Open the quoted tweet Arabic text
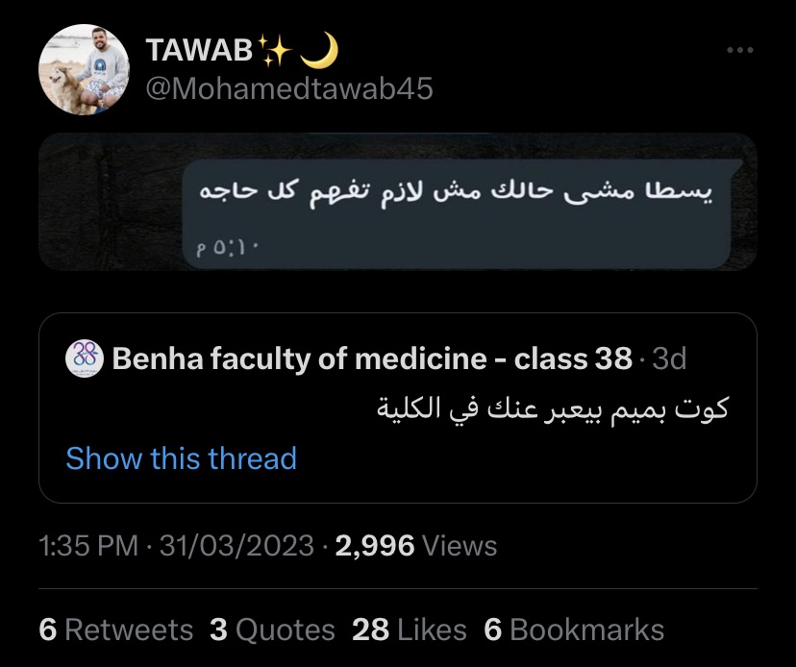796x667 pixels. pos(553,408)
